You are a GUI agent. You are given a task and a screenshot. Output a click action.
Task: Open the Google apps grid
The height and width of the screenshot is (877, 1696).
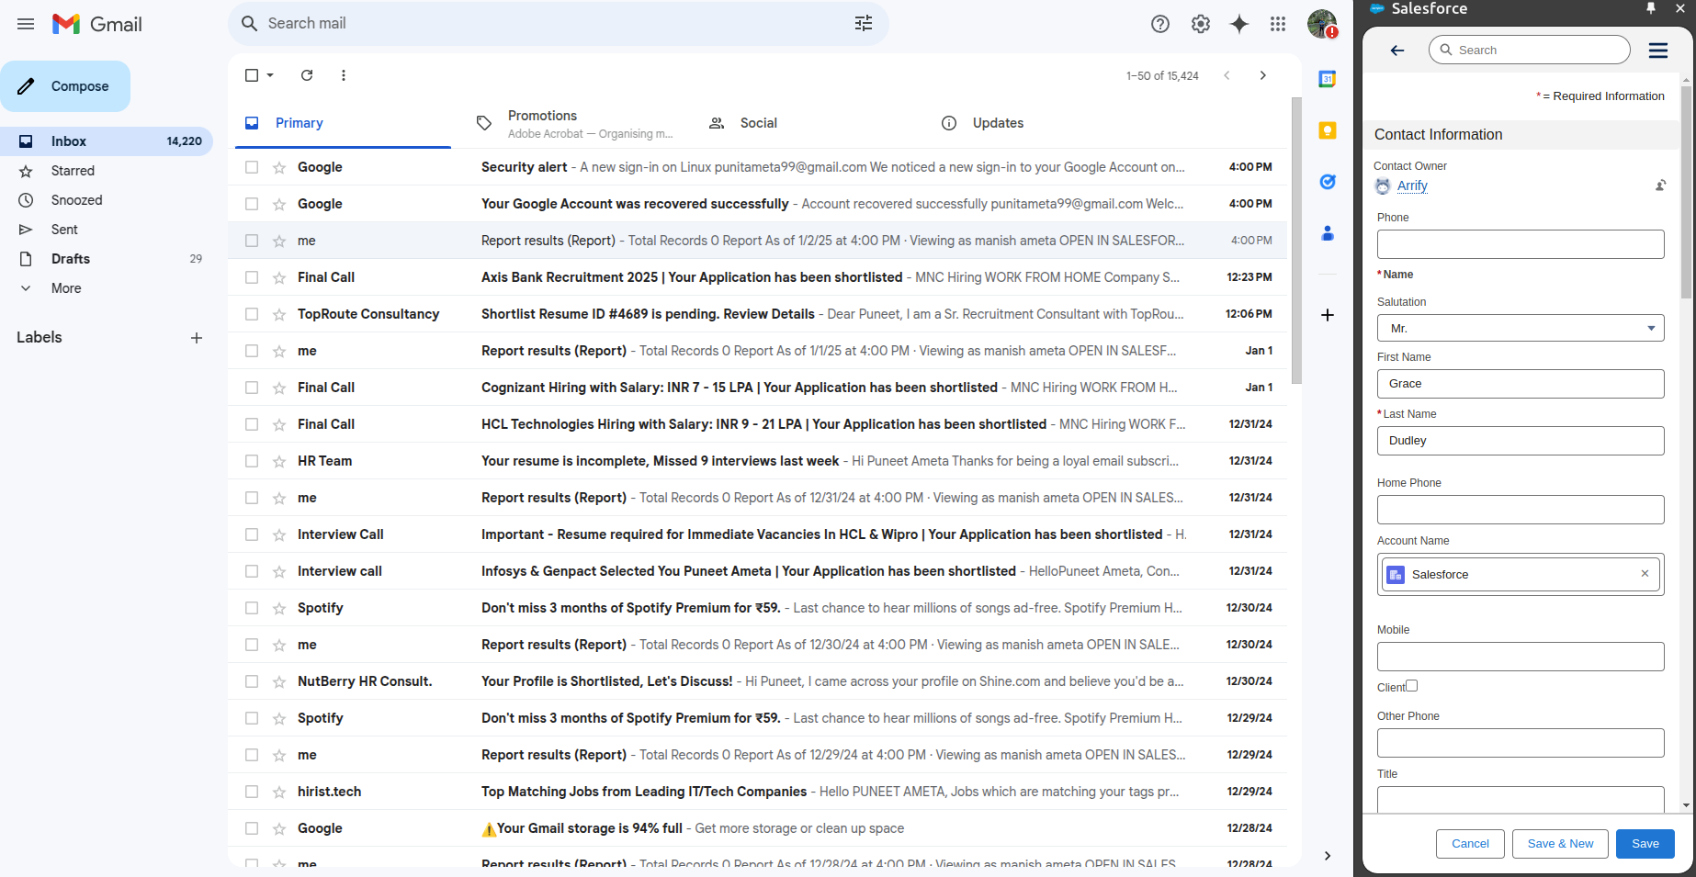pyautogui.click(x=1278, y=24)
